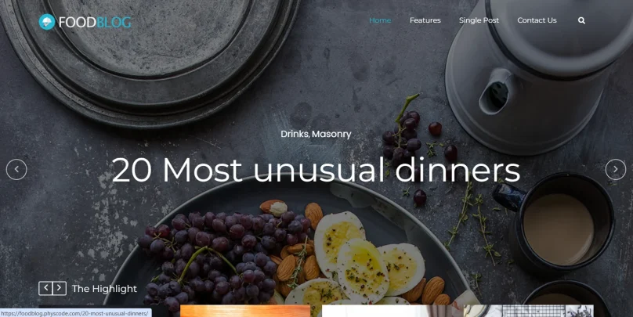Click the status bar URL preview

click(x=75, y=313)
